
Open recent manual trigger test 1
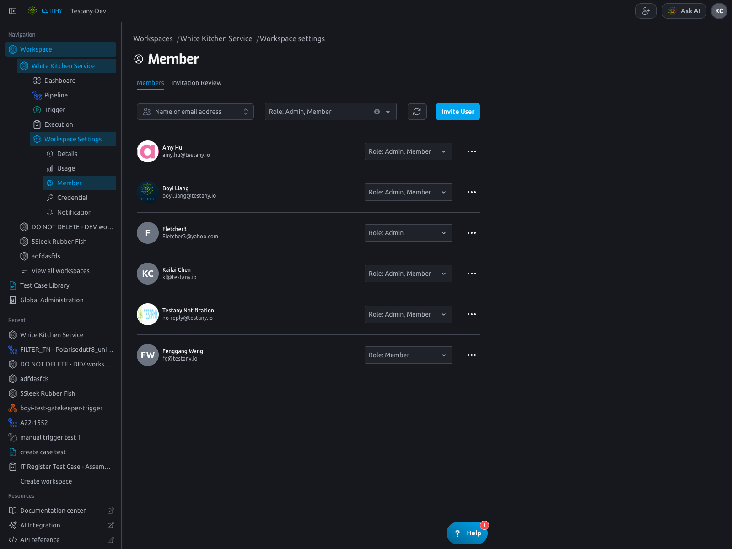coord(61,437)
